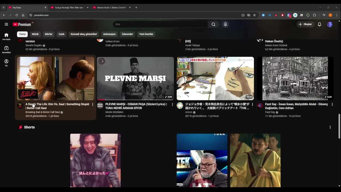The width and height of the screenshot is (341, 192).
Task: Open the Short with glasses man
Action: [x=202, y=161]
